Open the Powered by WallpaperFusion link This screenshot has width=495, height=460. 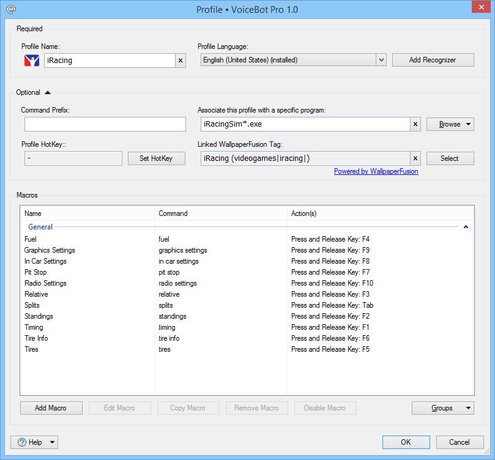coord(376,172)
